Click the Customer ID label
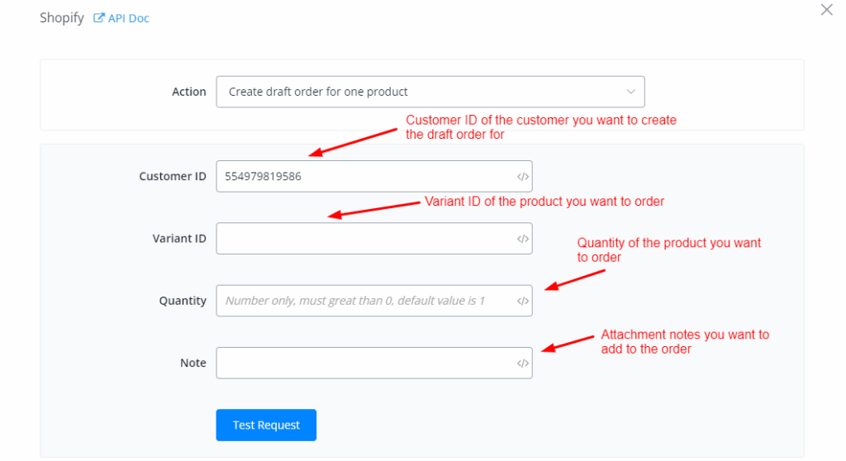846x461 pixels. click(173, 176)
